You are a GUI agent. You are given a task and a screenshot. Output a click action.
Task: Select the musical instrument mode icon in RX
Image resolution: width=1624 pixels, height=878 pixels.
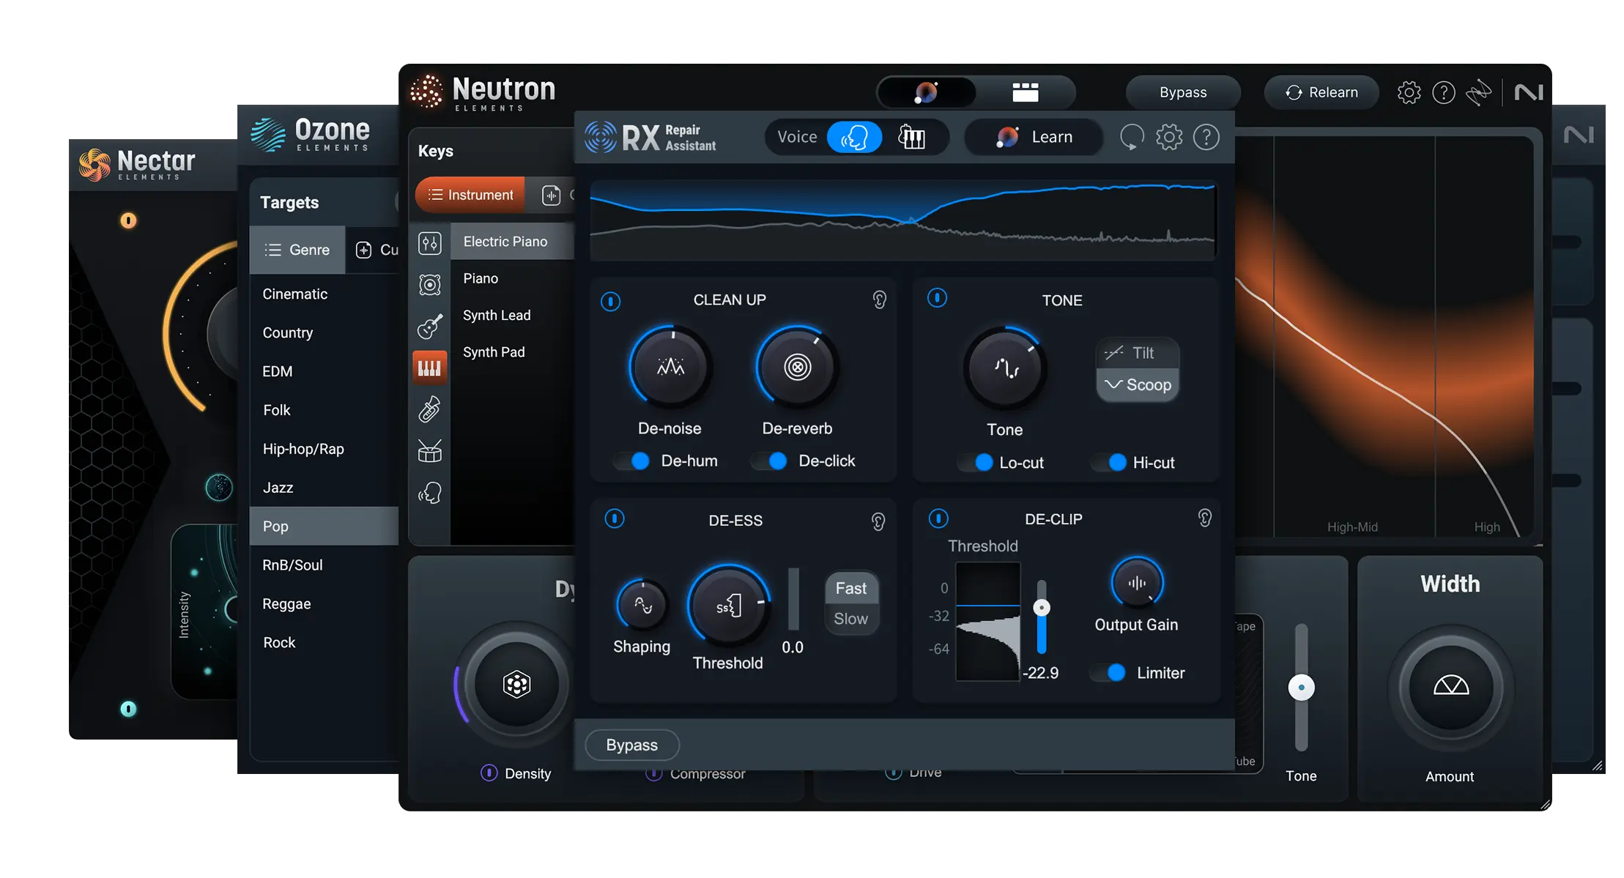pyautogui.click(x=911, y=137)
